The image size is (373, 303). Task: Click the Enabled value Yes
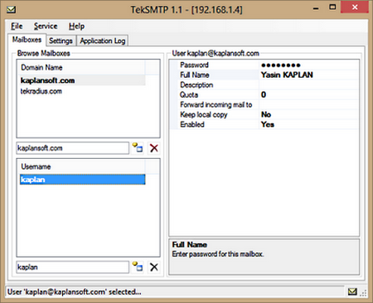coord(309,124)
